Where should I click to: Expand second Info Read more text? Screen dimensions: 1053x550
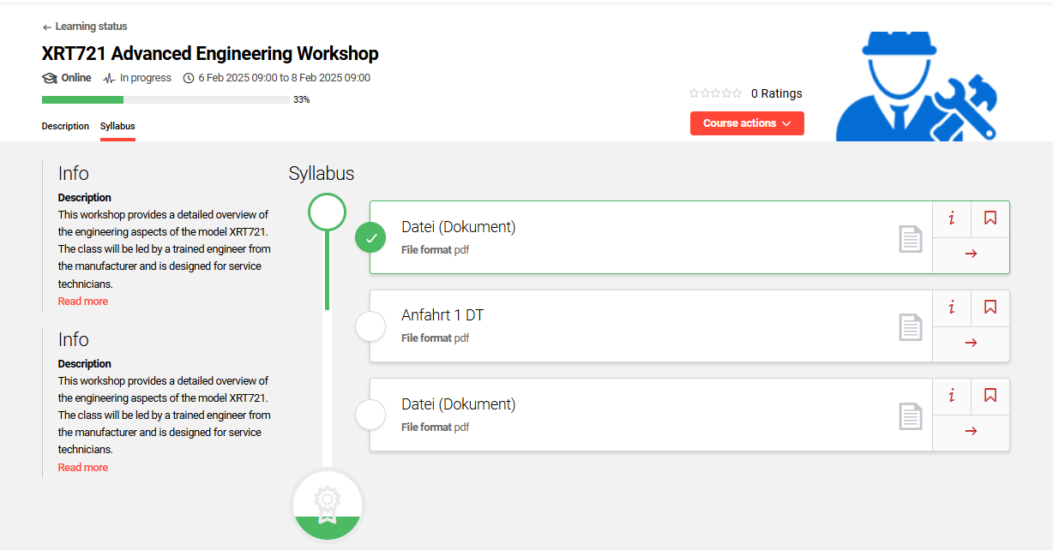tap(82, 467)
